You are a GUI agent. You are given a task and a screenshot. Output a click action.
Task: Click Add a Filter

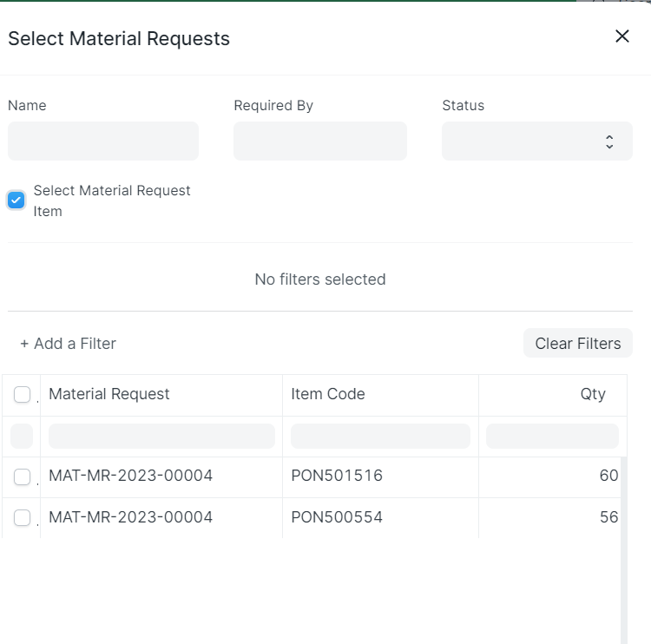[68, 344]
